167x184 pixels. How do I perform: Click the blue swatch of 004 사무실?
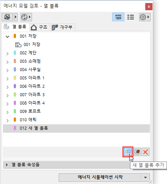[x=15, y=70]
